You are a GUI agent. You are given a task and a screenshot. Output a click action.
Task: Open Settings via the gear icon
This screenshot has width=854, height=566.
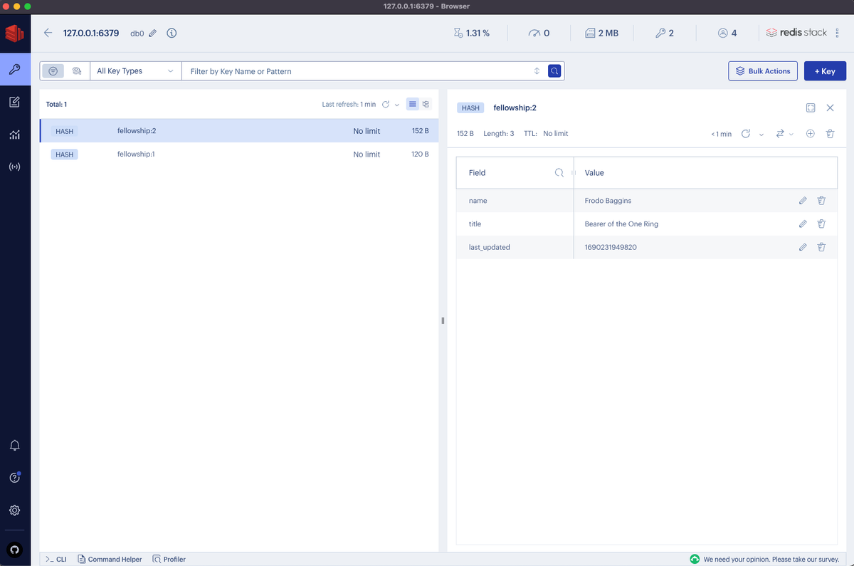click(15, 510)
